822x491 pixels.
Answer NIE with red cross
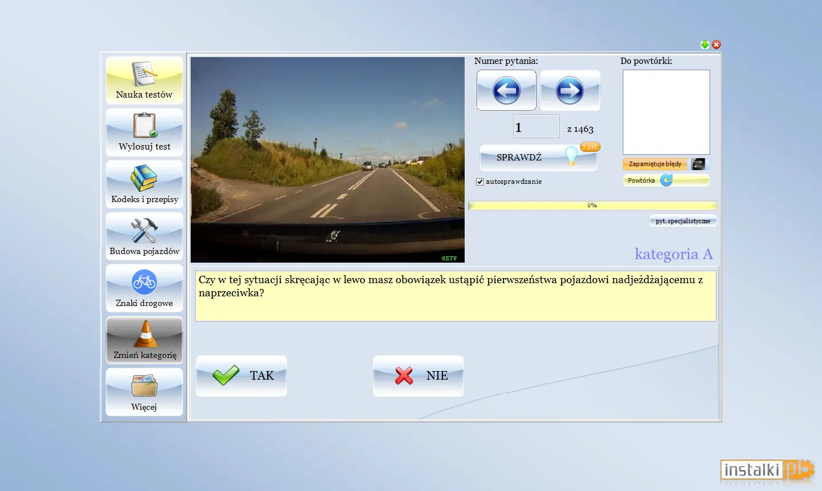click(x=418, y=376)
